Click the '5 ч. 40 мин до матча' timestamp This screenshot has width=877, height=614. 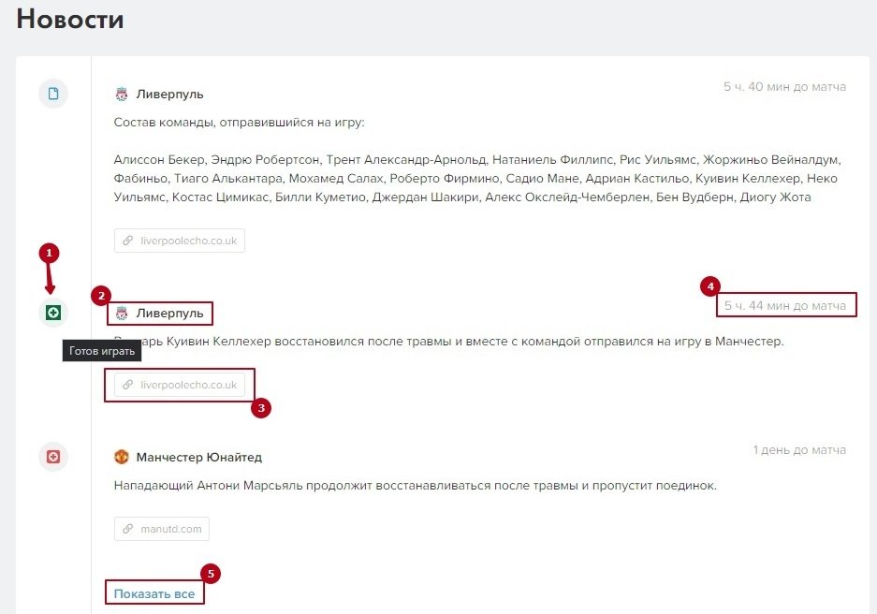(784, 87)
